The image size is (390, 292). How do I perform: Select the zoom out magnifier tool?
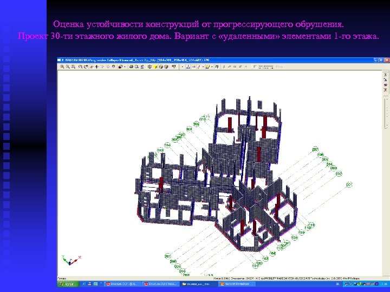[68, 67]
